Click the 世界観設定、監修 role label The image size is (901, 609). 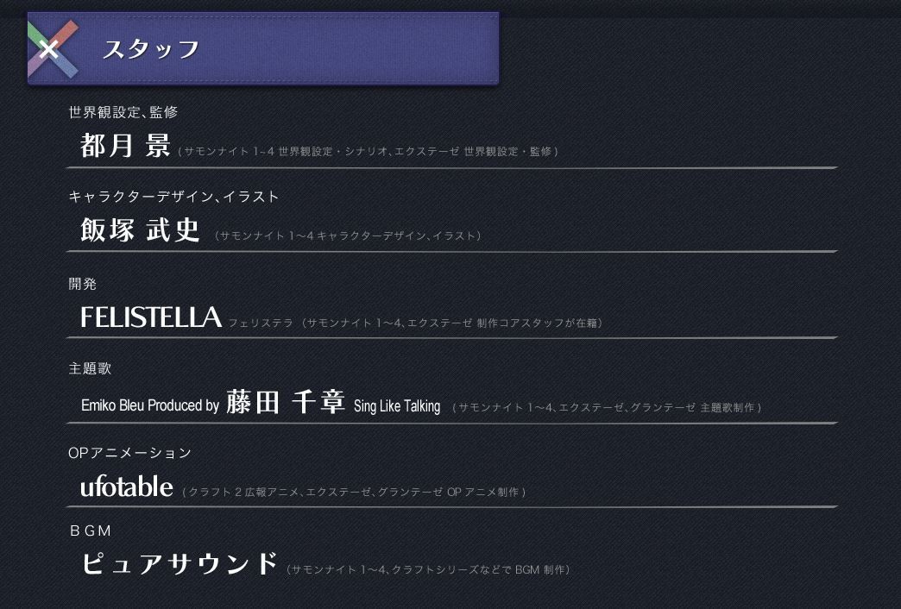coord(123,112)
